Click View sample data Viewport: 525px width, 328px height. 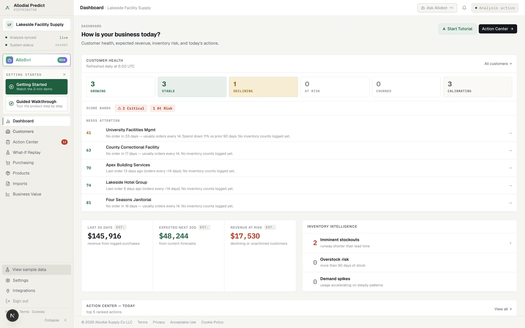37,270
